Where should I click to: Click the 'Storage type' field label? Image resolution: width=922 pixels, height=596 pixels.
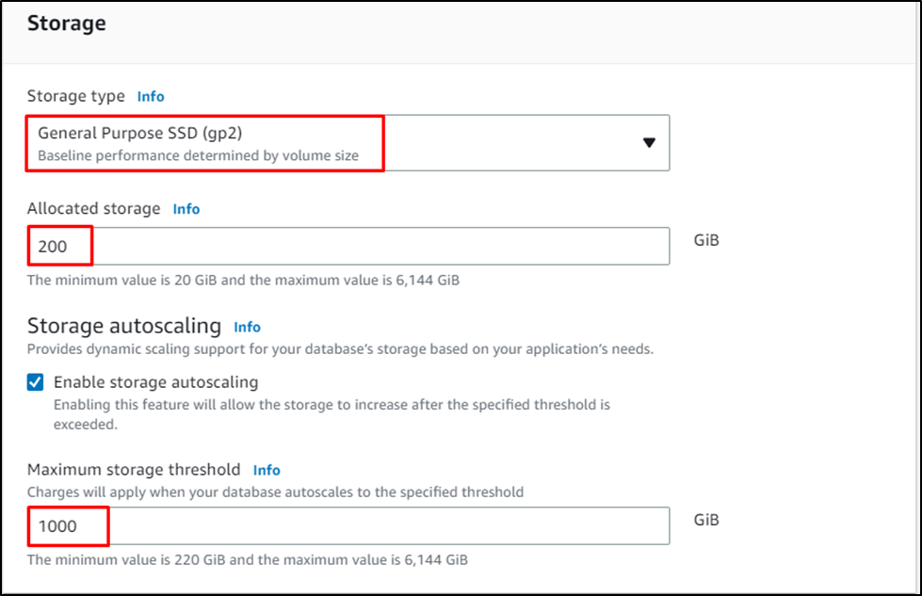click(75, 96)
